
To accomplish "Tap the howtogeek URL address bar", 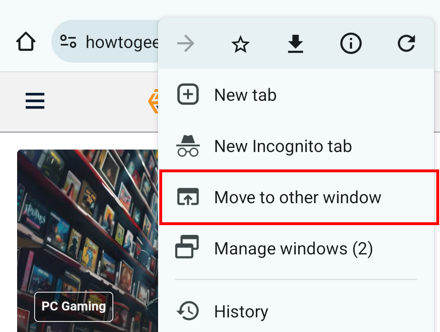I will (x=106, y=41).
